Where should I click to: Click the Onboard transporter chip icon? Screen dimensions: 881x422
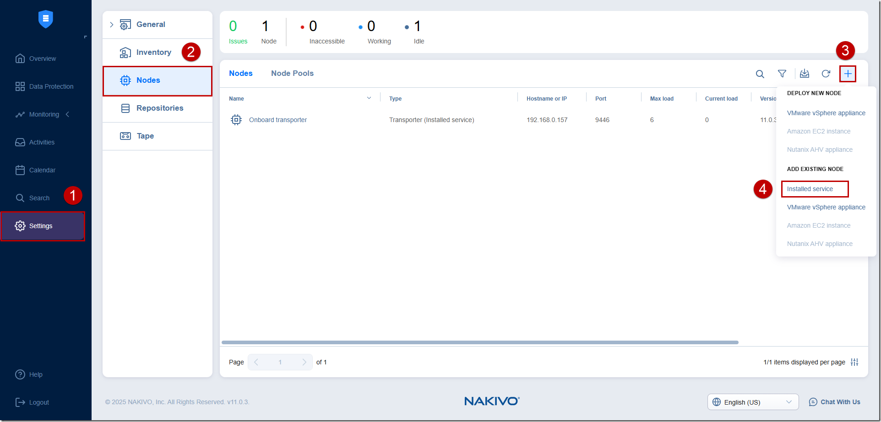tap(236, 120)
